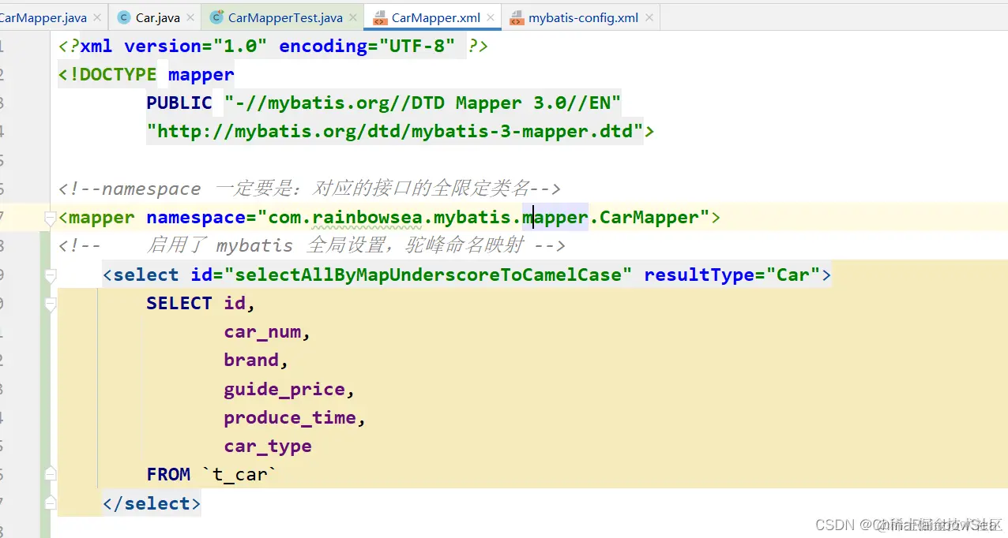Screen dimensions: 1008x538
Task: Click the guide_price column
Action: pos(284,390)
